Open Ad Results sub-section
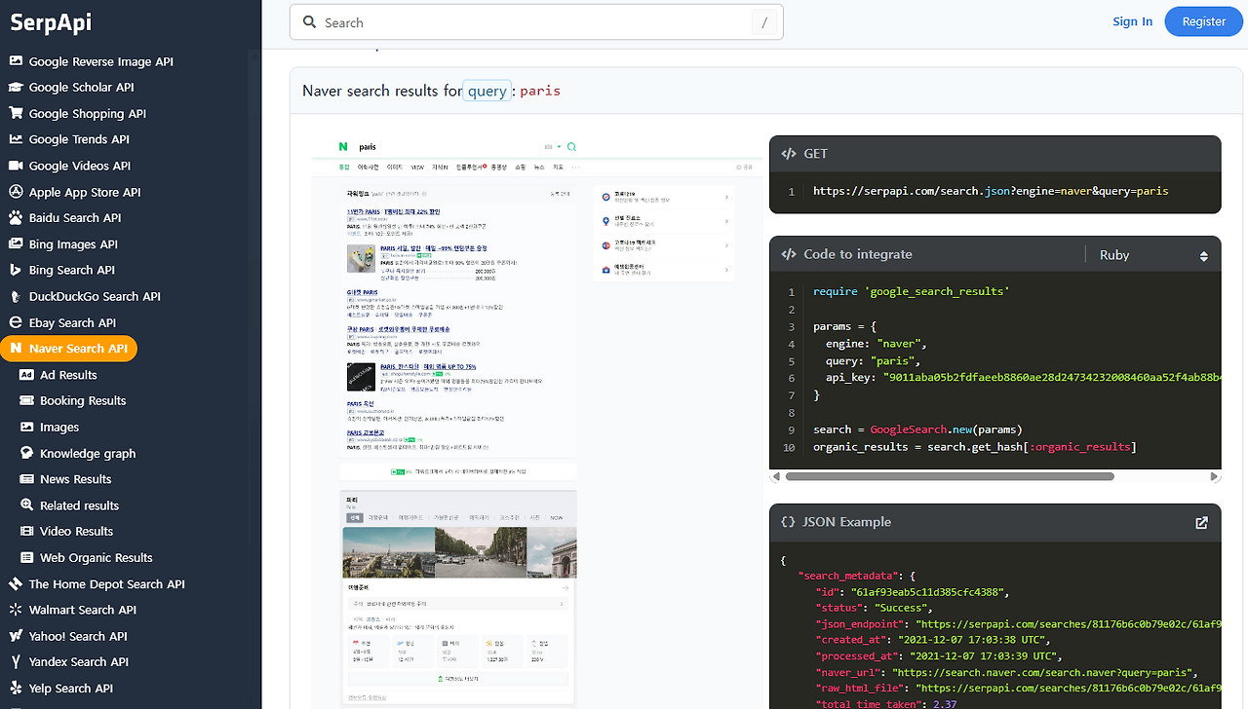1248x709 pixels. pyautogui.click(x=68, y=375)
